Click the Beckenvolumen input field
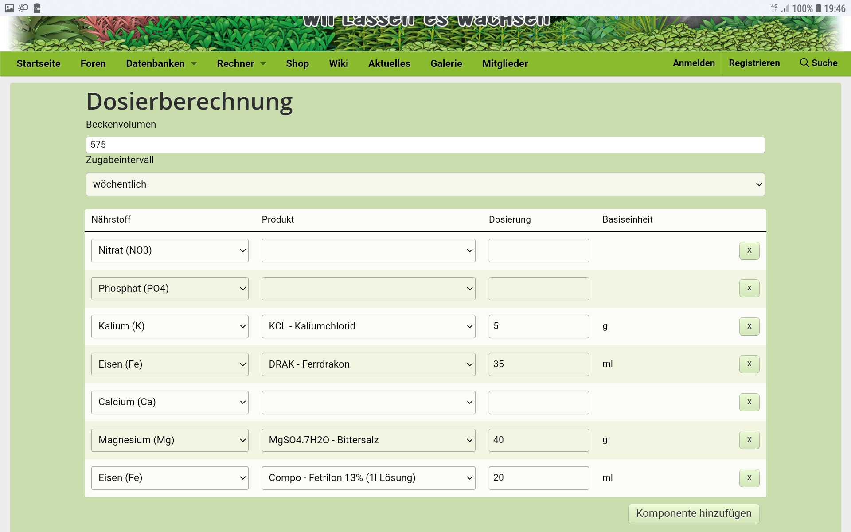The image size is (851, 532). (x=425, y=145)
